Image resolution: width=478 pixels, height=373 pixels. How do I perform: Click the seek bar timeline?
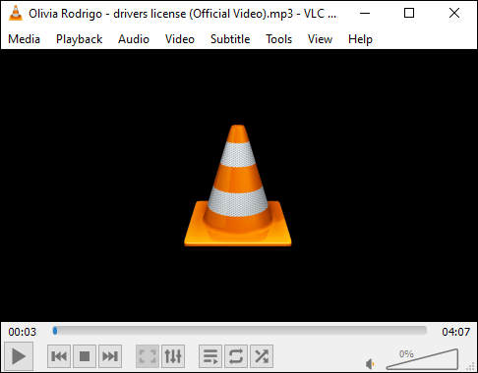[x=240, y=331]
